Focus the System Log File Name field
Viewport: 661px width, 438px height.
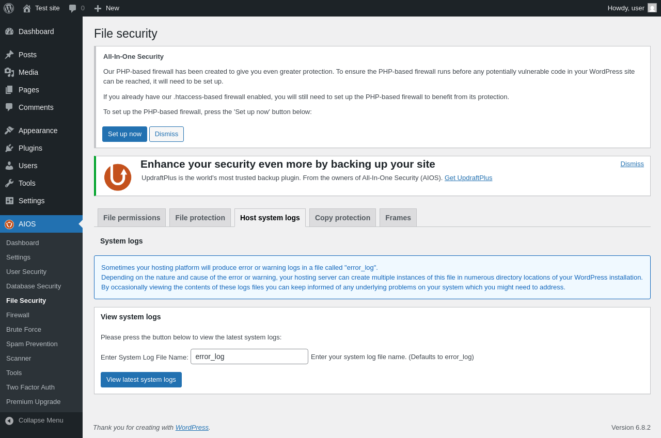click(249, 356)
